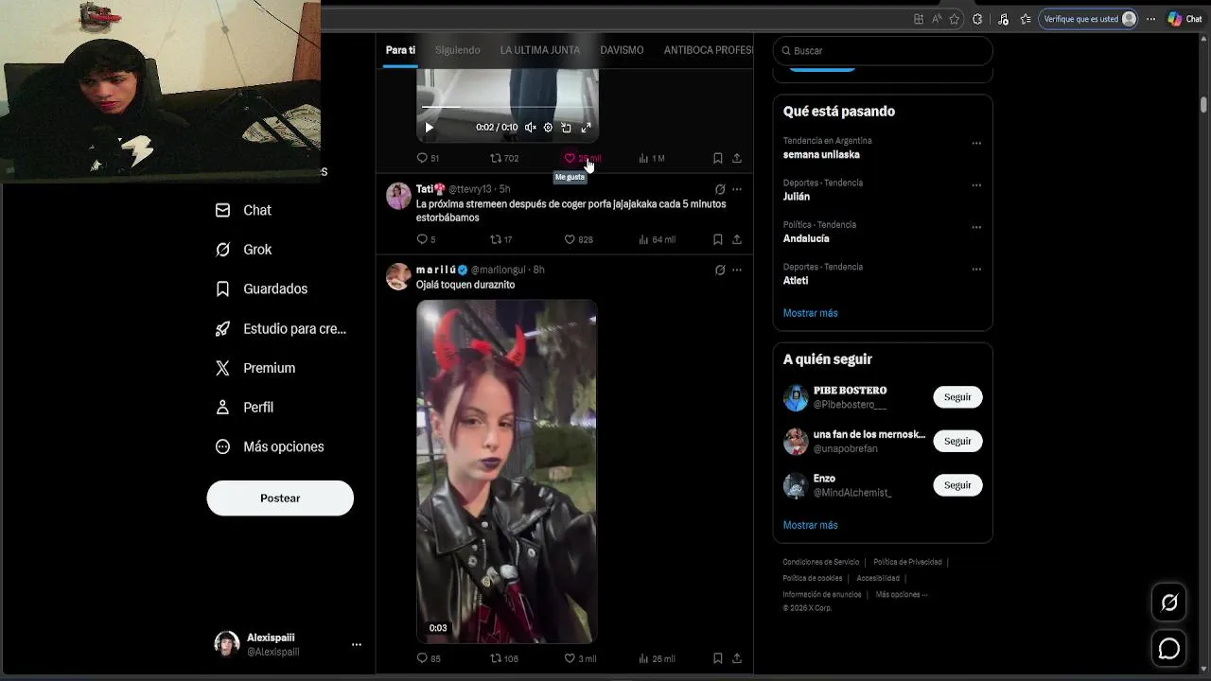This screenshot has width=1211, height=681.
Task: Bookmark the top video post
Action: tap(718, 158)
